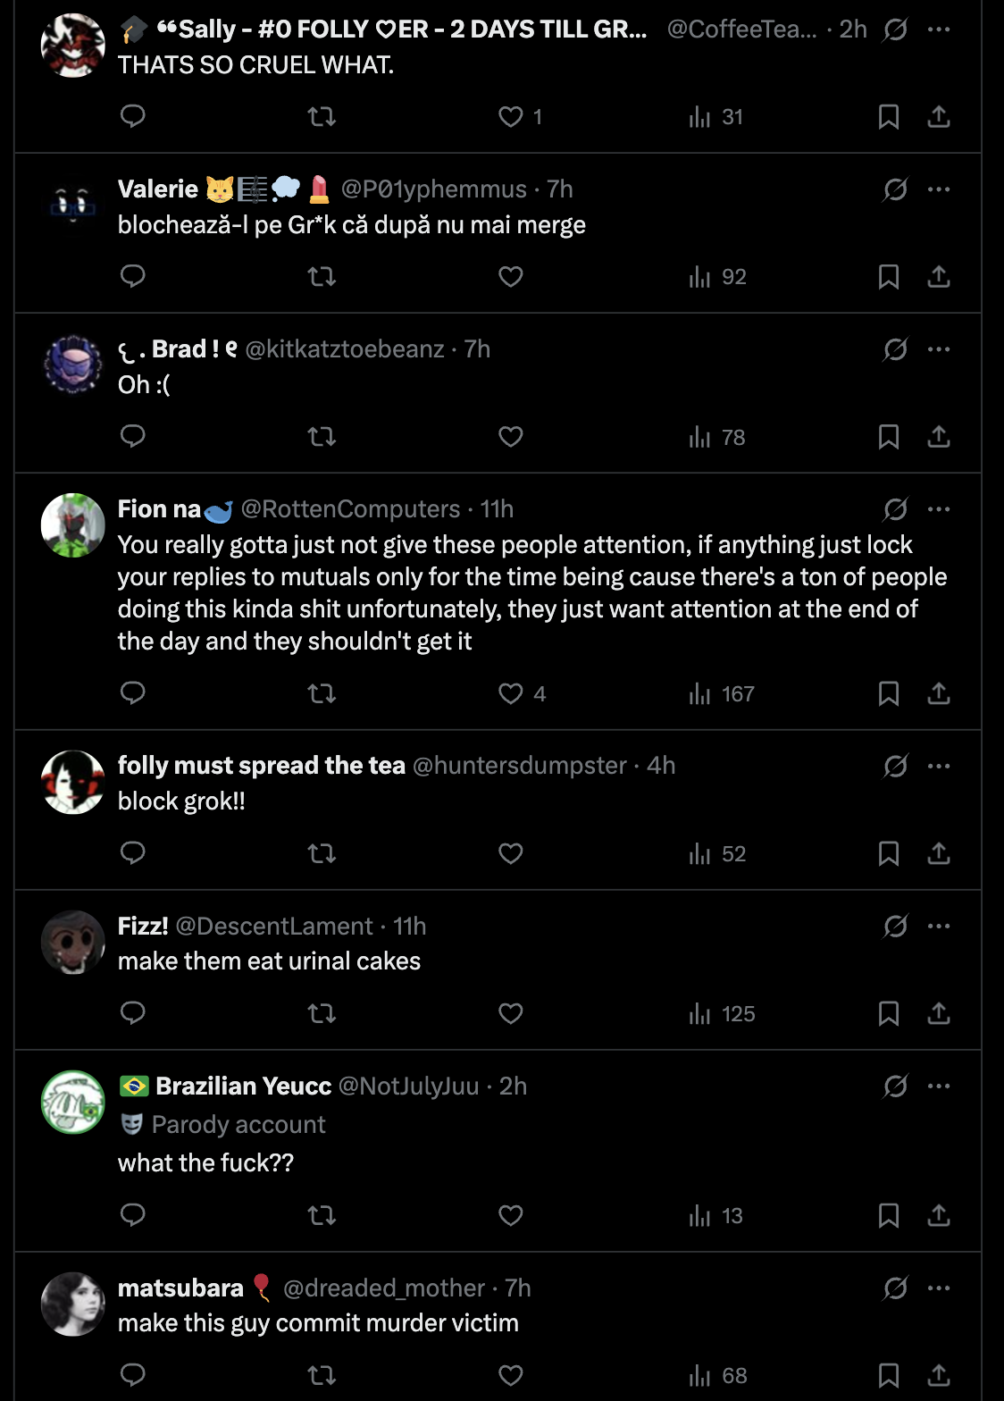This screenshot has width=1004, height=1401.
Task: Open more options menu on Fionna's tweet
Action: tap(939, 509)
